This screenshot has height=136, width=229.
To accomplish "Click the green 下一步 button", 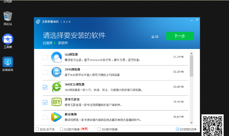I will pos(180,36).
